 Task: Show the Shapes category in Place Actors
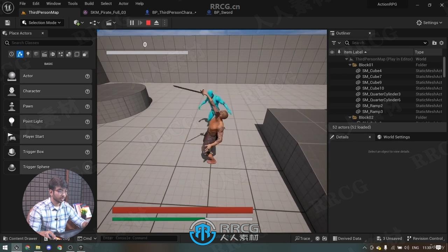[36, 54]
